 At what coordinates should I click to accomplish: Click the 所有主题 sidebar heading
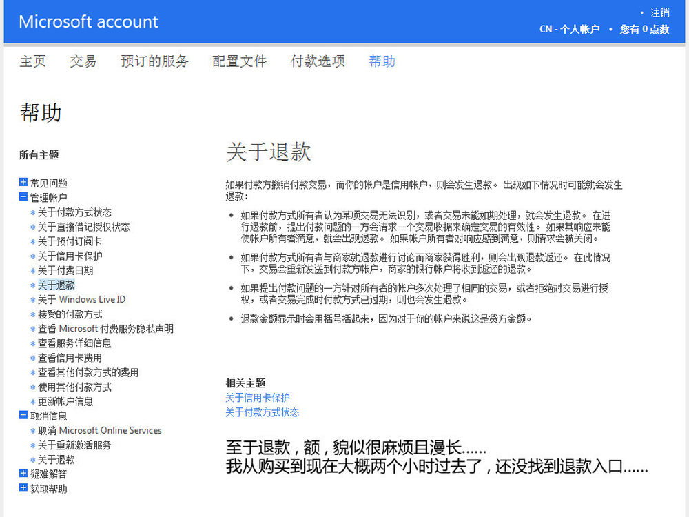pos(39,154)
